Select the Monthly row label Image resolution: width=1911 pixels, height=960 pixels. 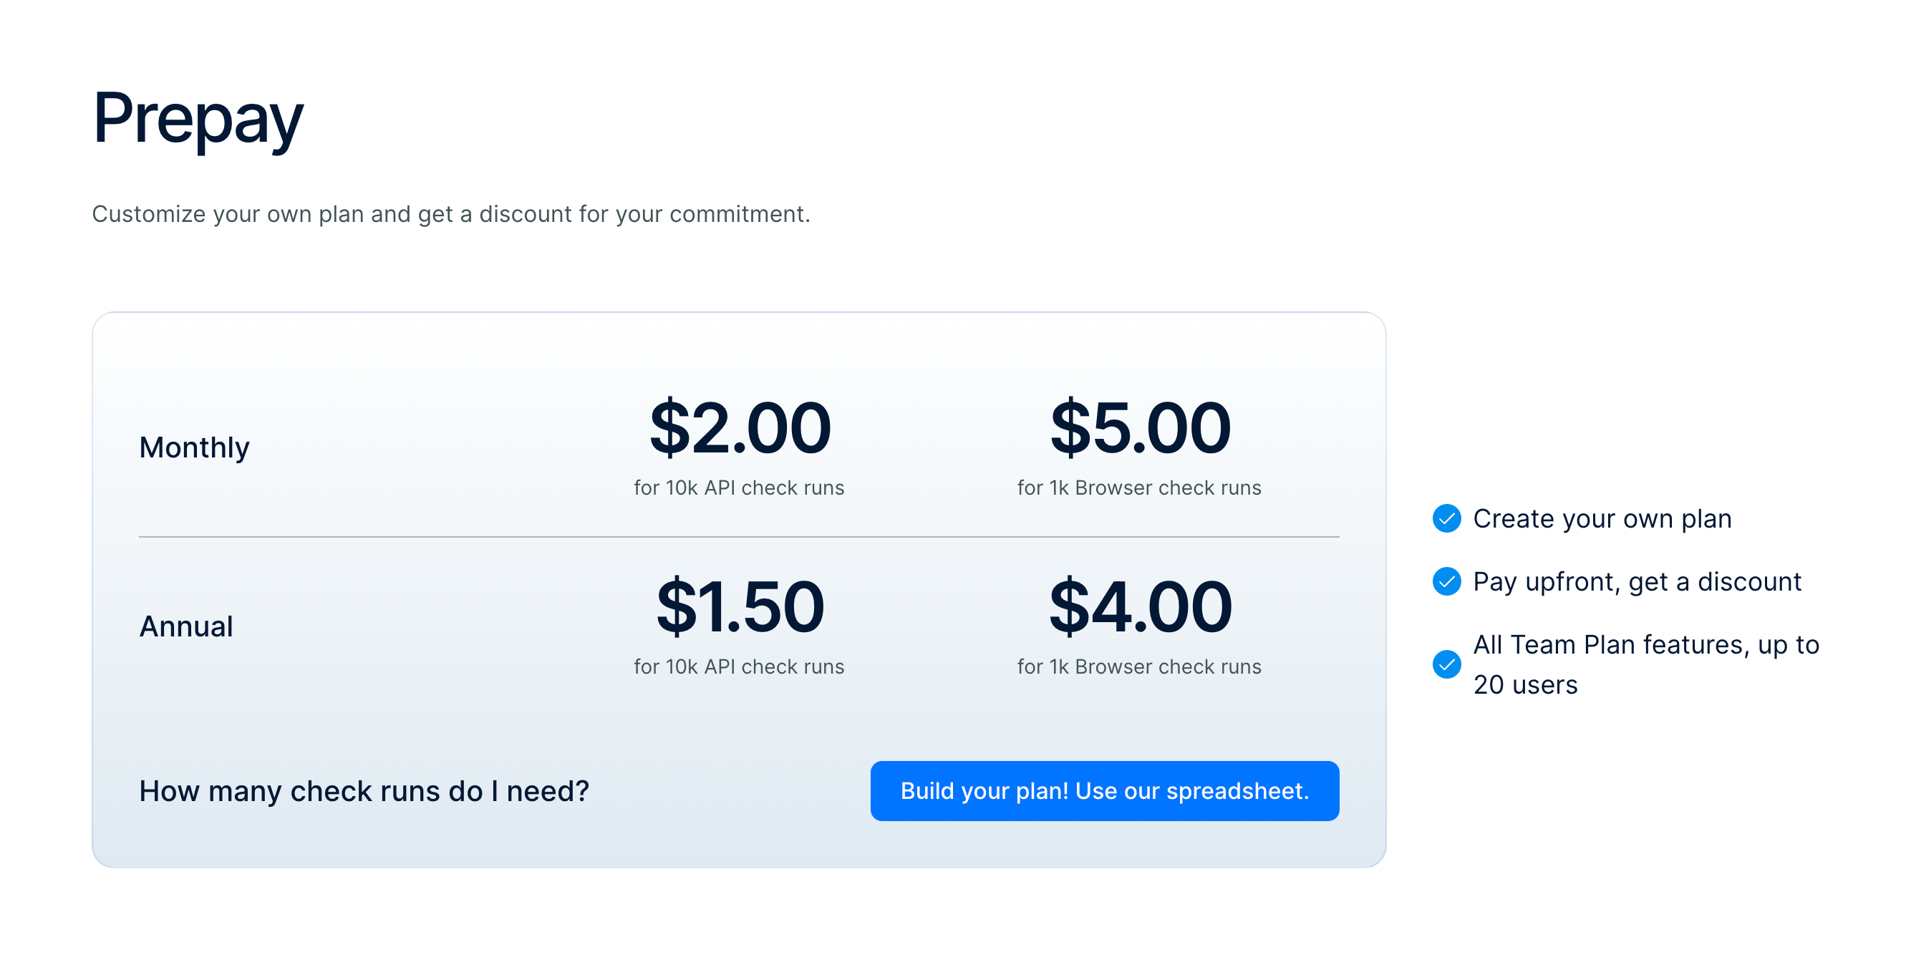point(194,447)
